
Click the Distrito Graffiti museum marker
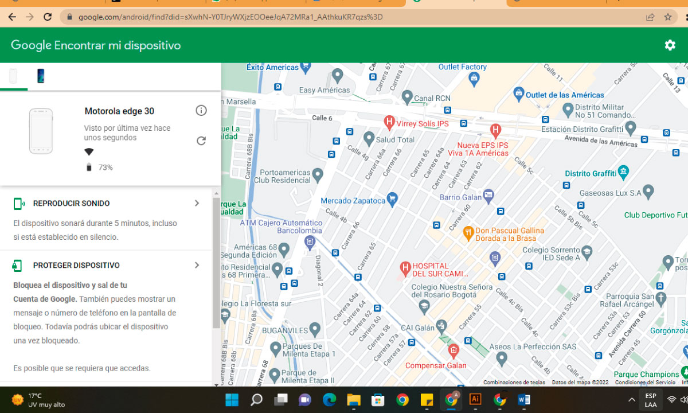623,172
